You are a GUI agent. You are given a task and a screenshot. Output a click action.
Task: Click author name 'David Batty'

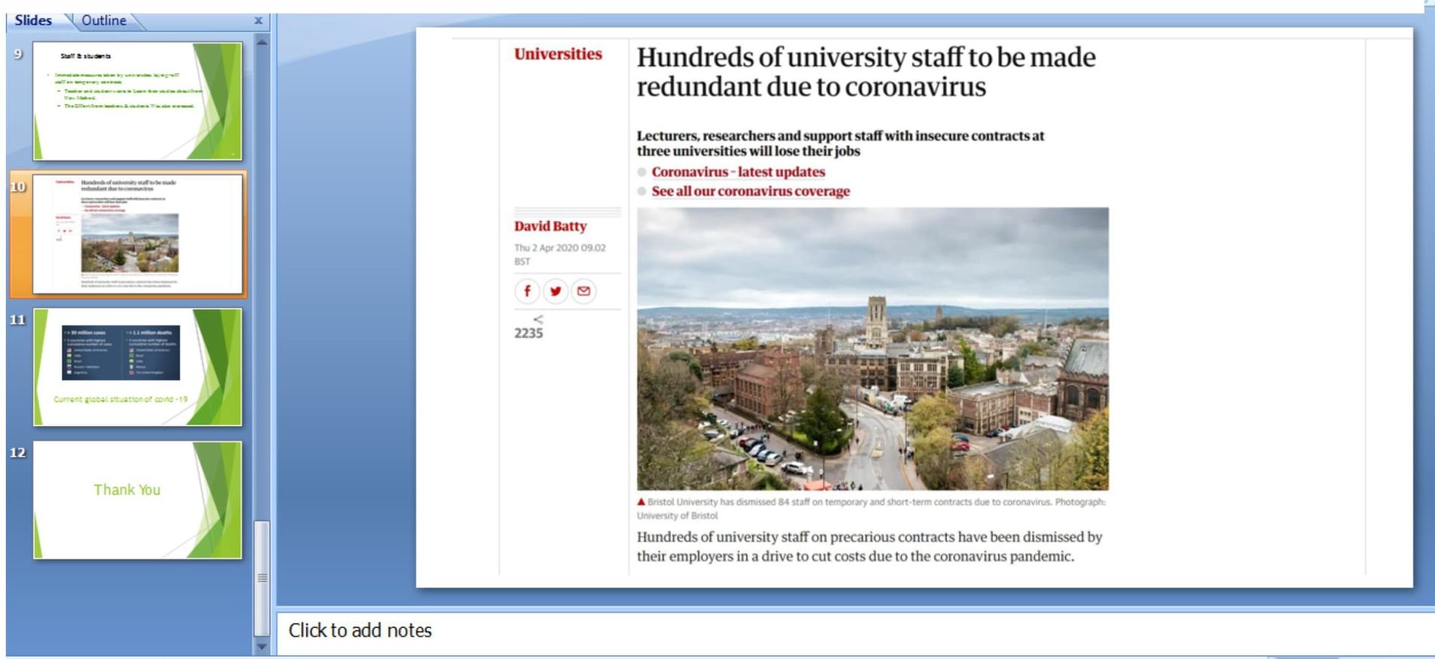(x=551, y=226)
